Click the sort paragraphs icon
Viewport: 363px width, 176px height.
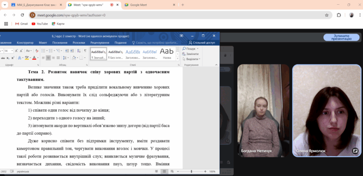point(79,51)
